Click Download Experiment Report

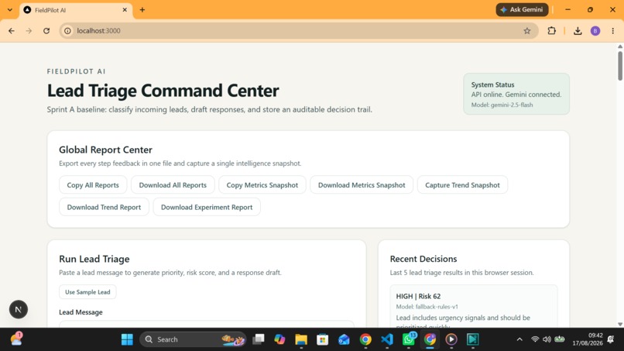pos(207,207)
